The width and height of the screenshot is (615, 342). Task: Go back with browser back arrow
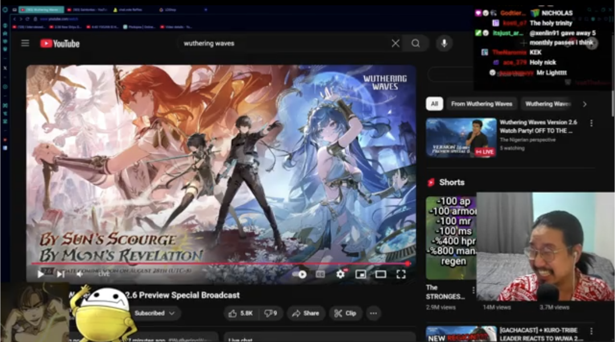[x=14, y=19]
